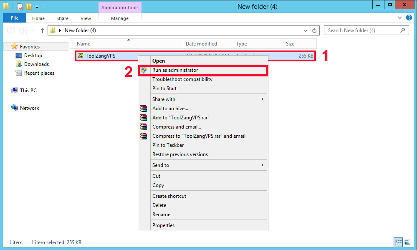Click the Properties icon in quick access toolbar
This screenshot has height=250, width=417.
(x=20, y=7)
